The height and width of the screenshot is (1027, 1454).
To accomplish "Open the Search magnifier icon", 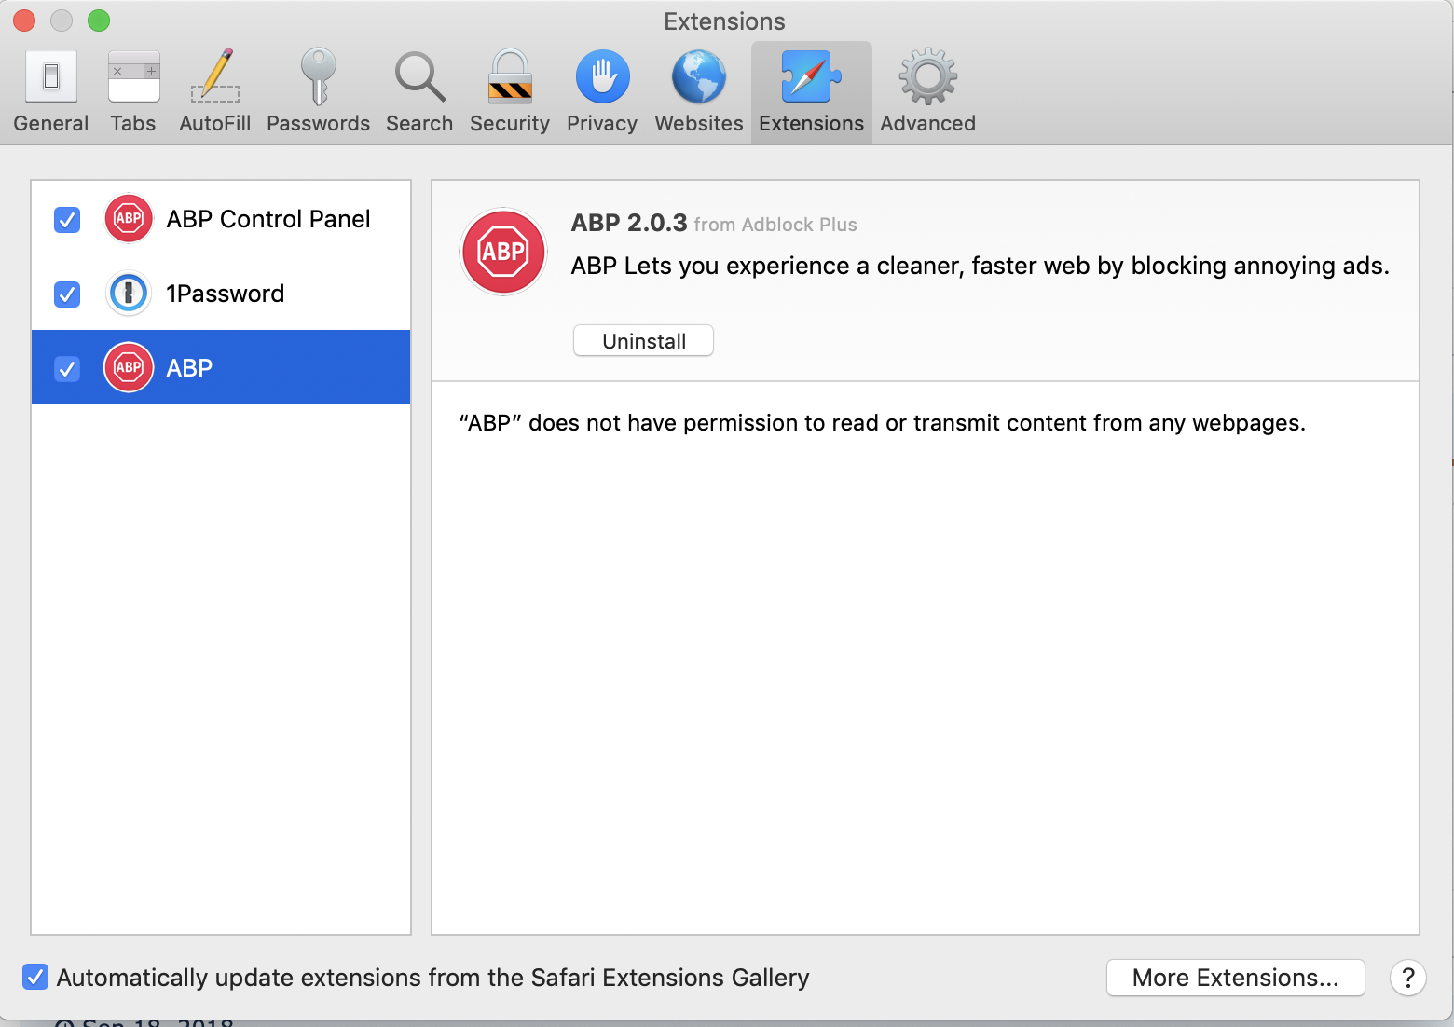I will click(419, 76).
